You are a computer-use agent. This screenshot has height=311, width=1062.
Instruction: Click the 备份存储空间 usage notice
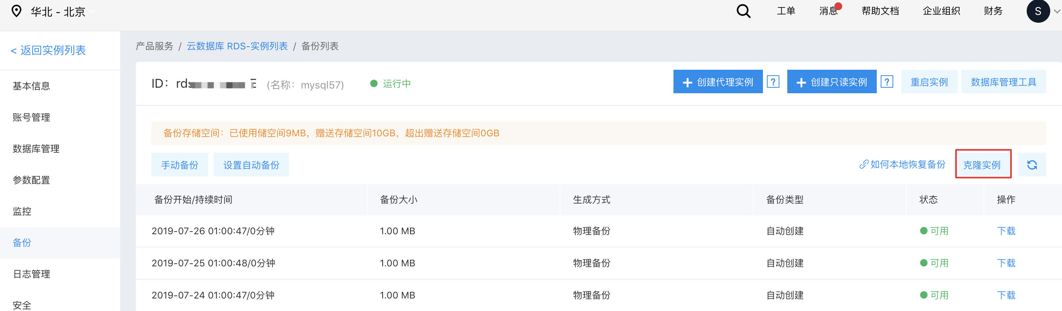[598, 133]
